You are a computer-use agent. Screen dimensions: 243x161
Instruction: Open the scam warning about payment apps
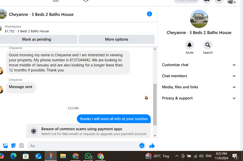tap(88, 131)
